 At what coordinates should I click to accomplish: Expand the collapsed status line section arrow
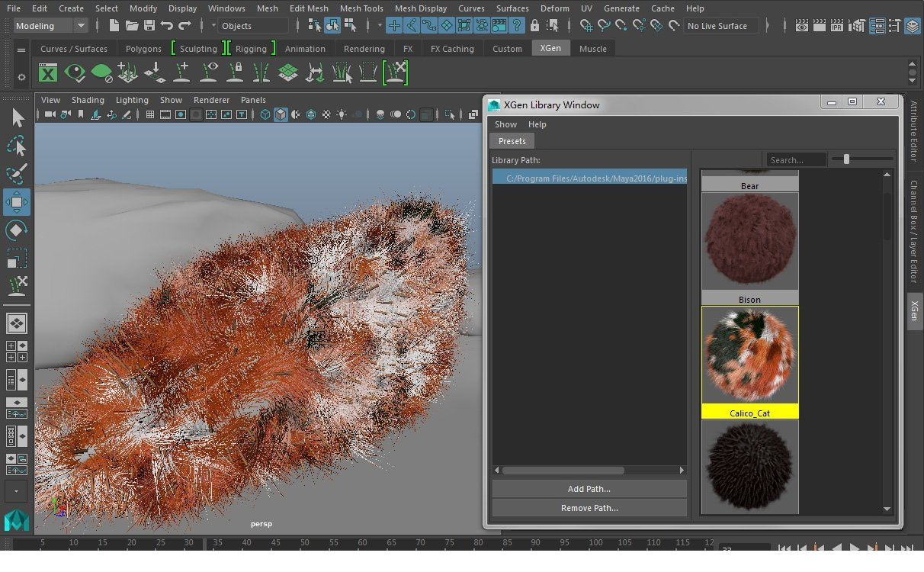pos(768,25)
